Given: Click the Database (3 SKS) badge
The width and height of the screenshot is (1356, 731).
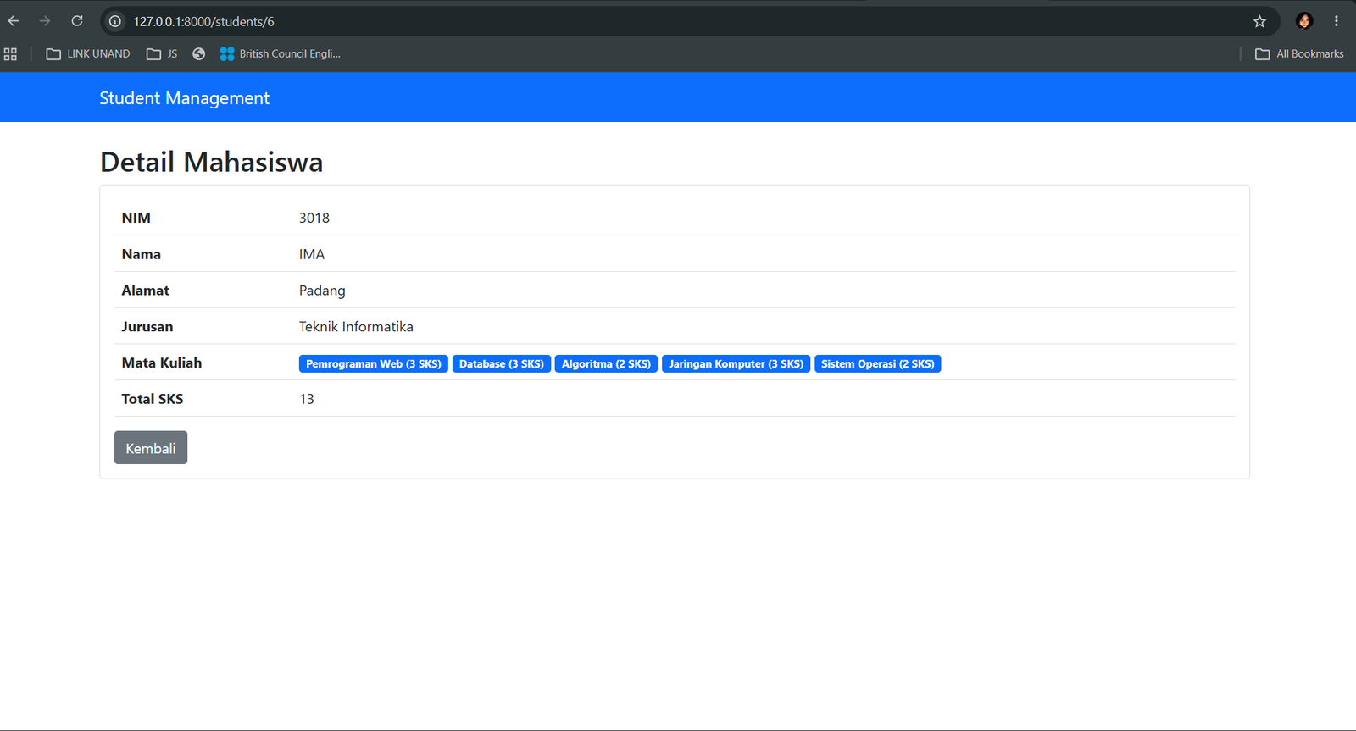Looking at the screenshot, I should 502,364.
